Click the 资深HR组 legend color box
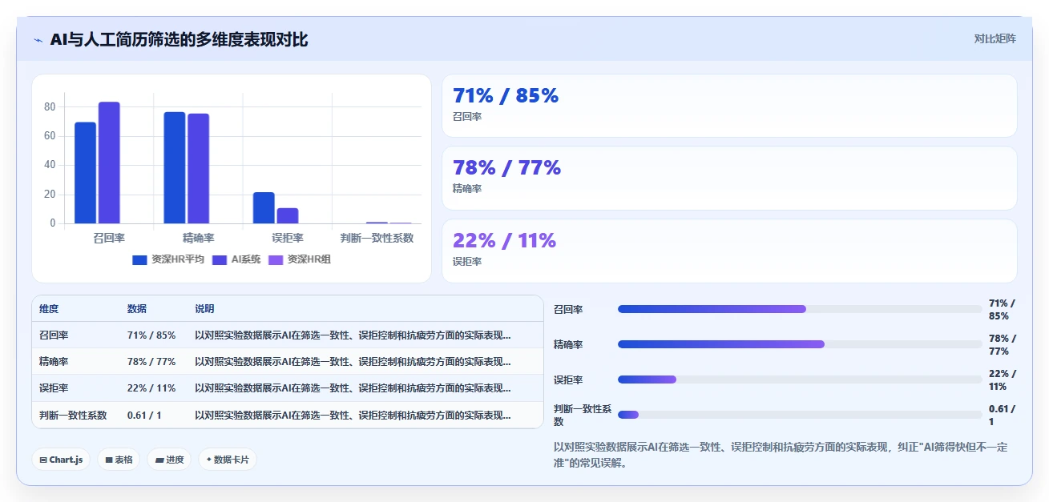1049x502 pixels. tap(276, 259)
